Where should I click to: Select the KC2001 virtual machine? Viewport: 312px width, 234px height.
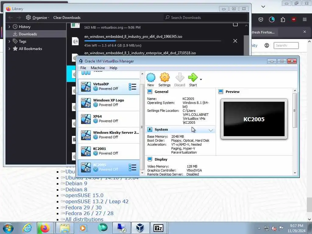coord(109,151)
